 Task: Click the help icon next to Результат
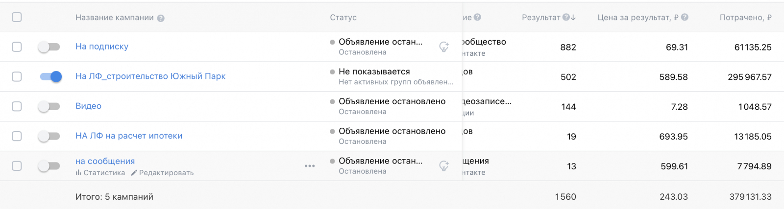coord(566,17)
